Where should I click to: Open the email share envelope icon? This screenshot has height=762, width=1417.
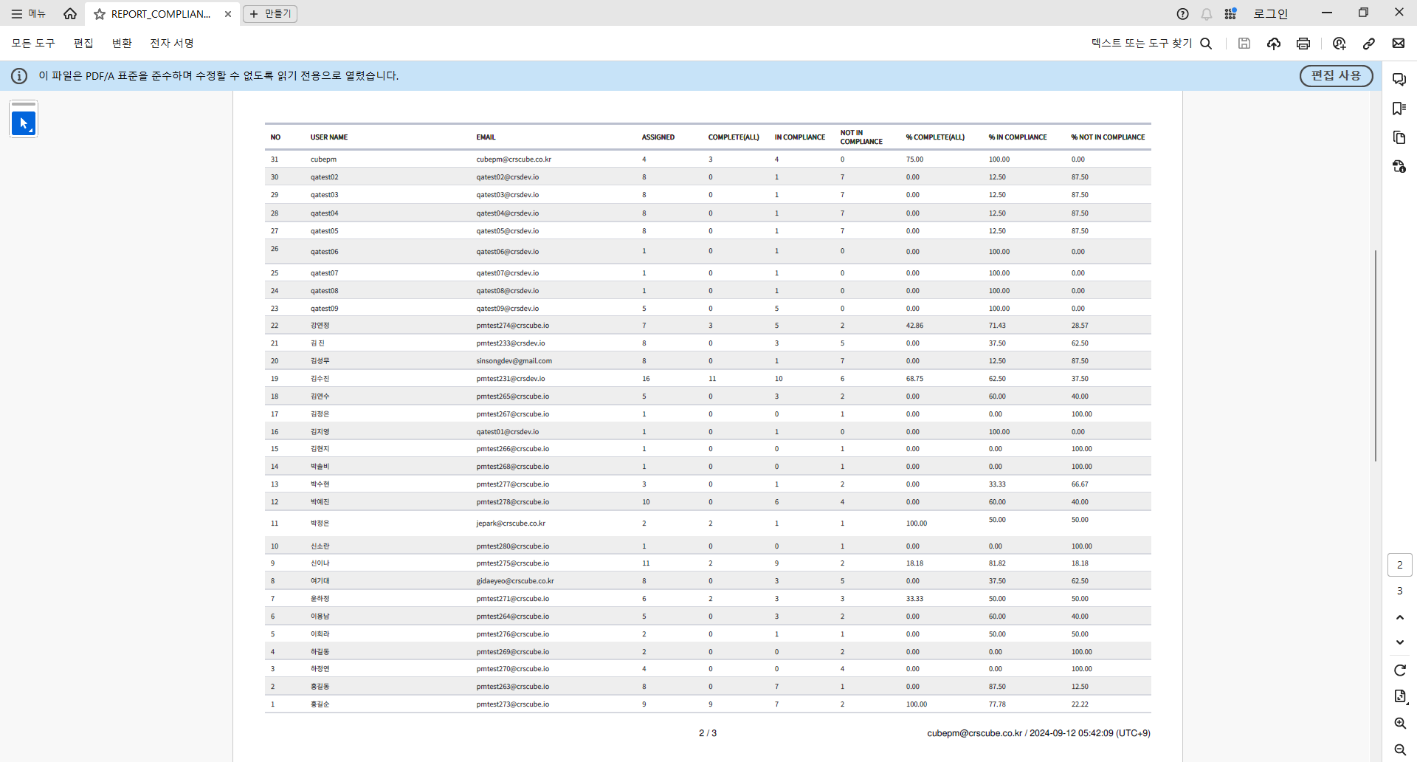tap(1399, 44)
